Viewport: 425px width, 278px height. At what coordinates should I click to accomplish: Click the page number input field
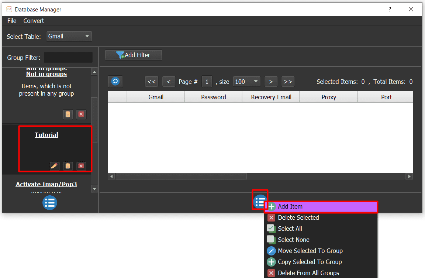pos(207,82)
